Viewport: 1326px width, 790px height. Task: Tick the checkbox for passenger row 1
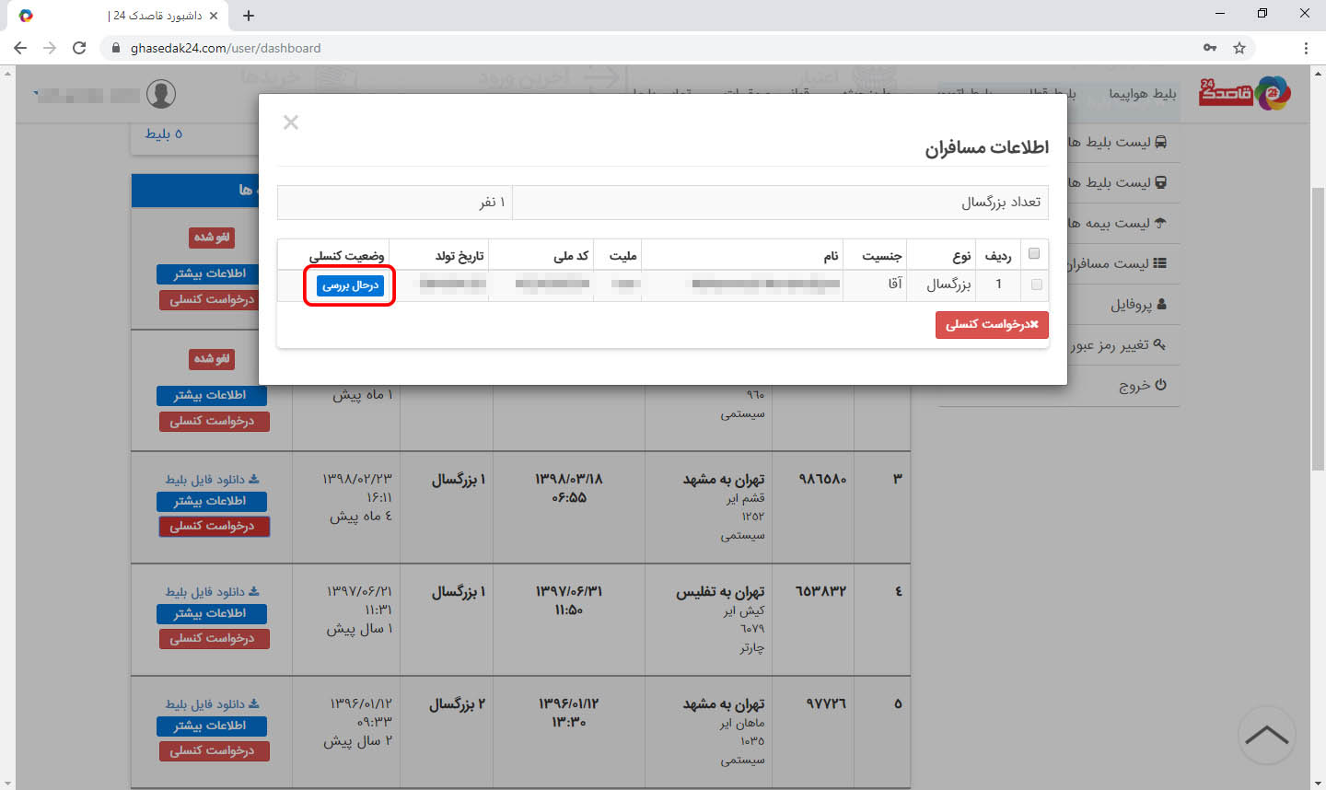point(1037,285)
